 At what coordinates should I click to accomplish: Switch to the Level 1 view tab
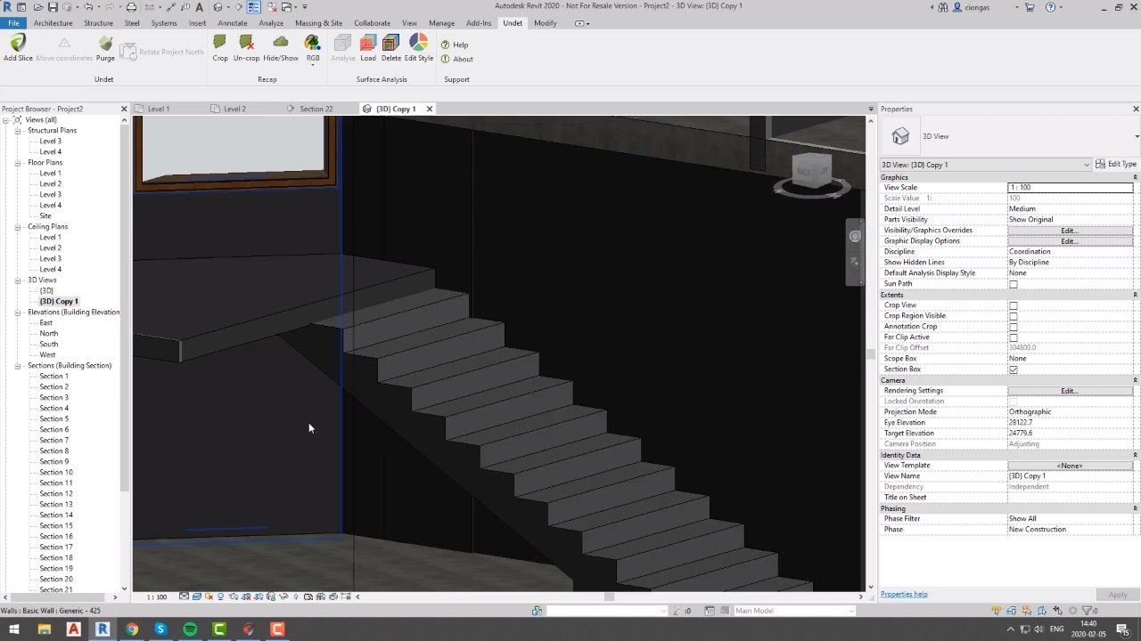pyautogui.click(x=159, y=109)
